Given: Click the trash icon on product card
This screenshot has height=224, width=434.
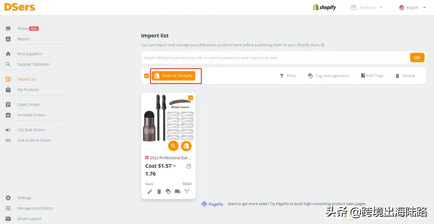Looking at the screenshot, I should pos(159,192).
